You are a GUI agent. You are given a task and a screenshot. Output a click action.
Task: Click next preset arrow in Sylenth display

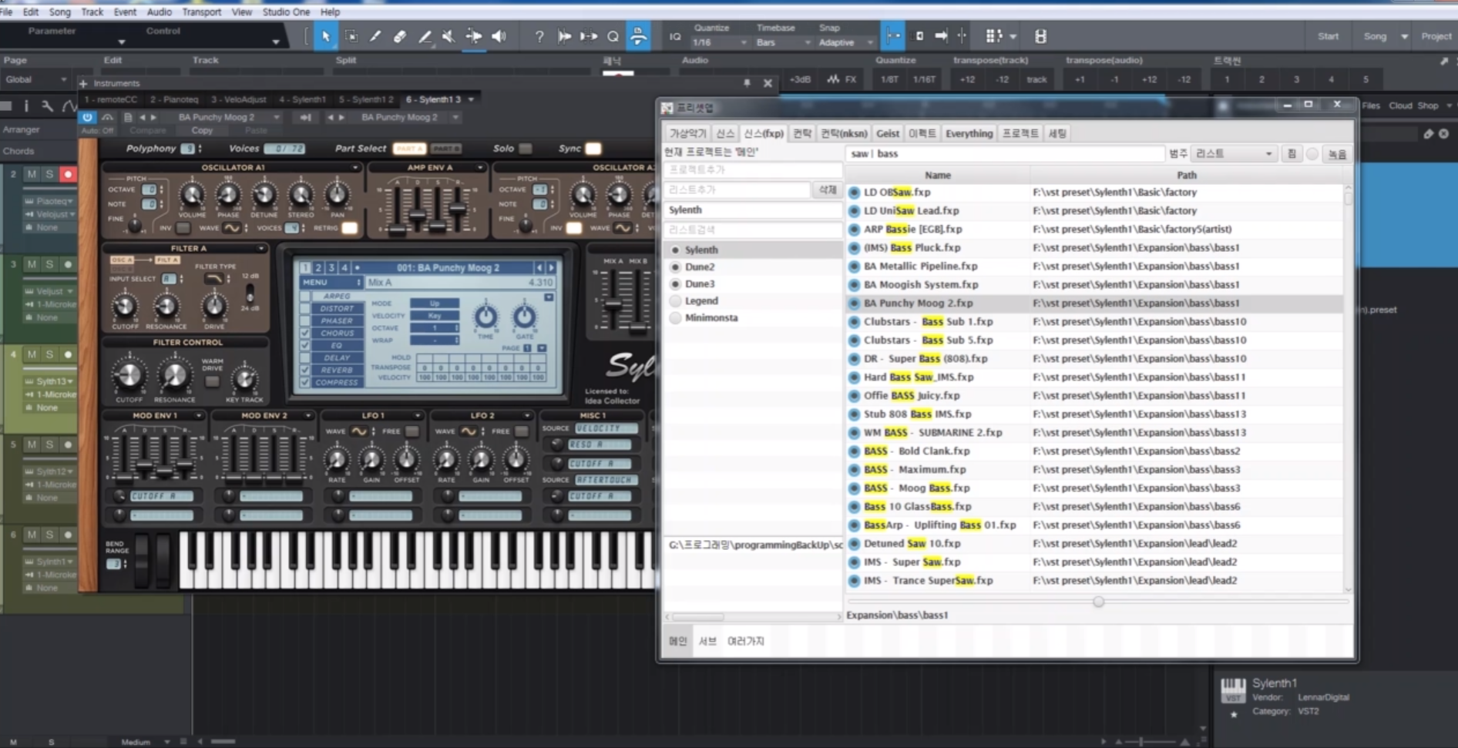(x=551, y=267)
